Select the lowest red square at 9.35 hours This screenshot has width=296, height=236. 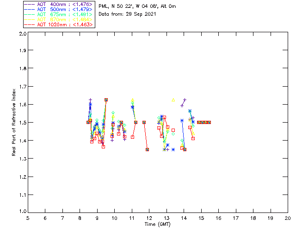tap(103, 147)
